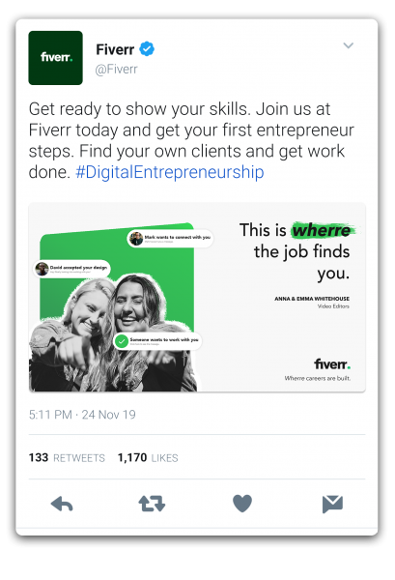Click David's avatar in design notification
This screenshot has height=580, width=395.
(42, 269)
